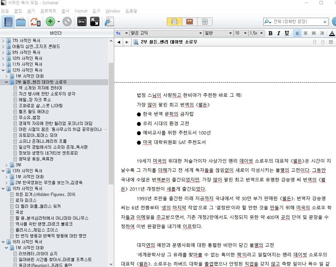
Task: Toggle italic formatting
Action: (x=278, y=33)
